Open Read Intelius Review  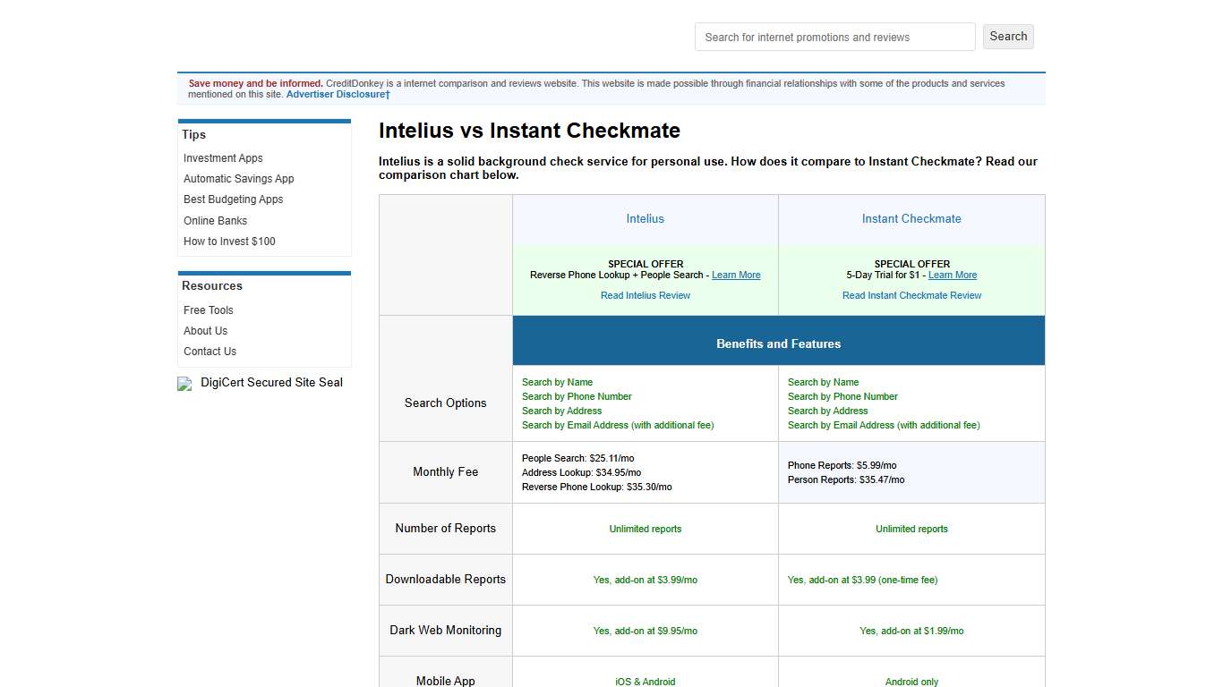pos(645,295)
